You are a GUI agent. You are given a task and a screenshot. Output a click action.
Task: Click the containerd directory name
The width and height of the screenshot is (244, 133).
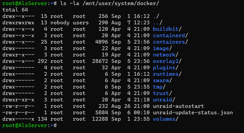tap(169, 35)
